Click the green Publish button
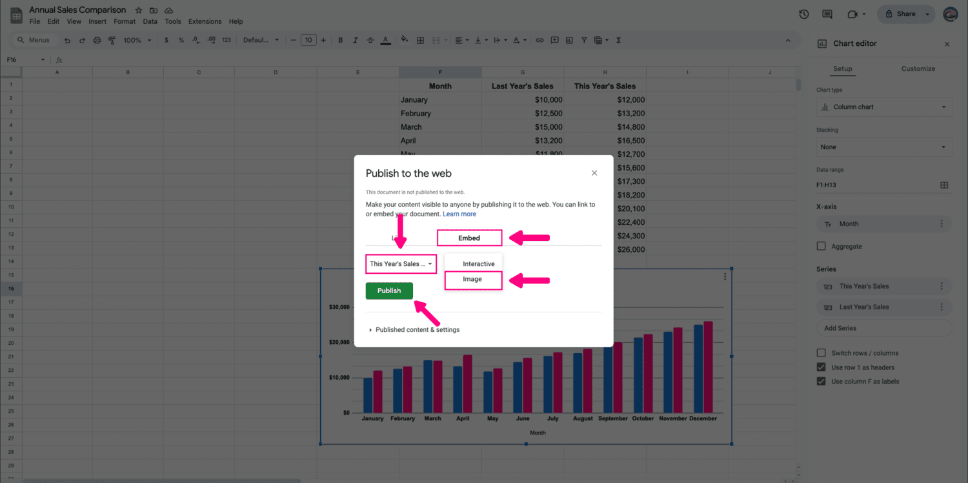The width and height of the screenshot is (968, 483). point(389,291)
